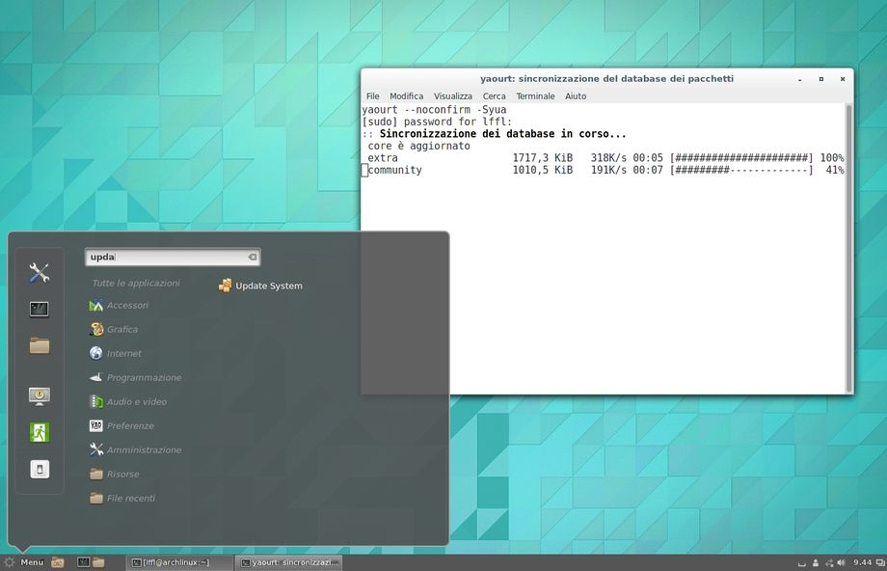Select the Preferenze category

130,425
